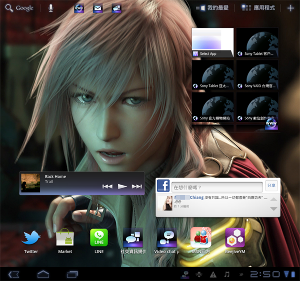Launch the LINE app
Viewport: 300px width, 281px height.
(99, 241)
